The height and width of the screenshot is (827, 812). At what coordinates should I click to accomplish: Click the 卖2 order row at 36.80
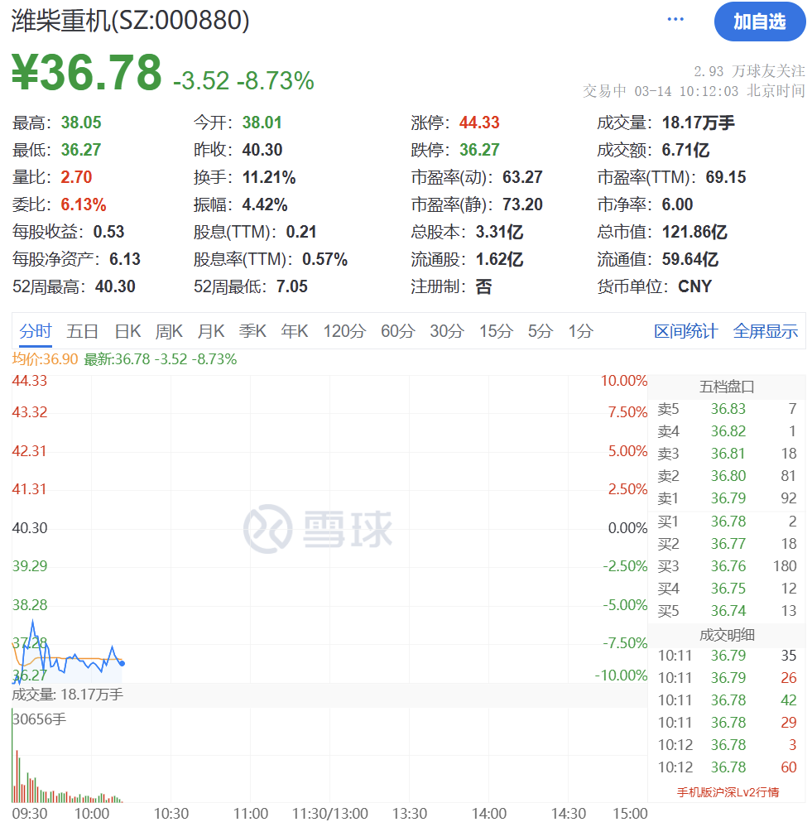coord(727,476)
